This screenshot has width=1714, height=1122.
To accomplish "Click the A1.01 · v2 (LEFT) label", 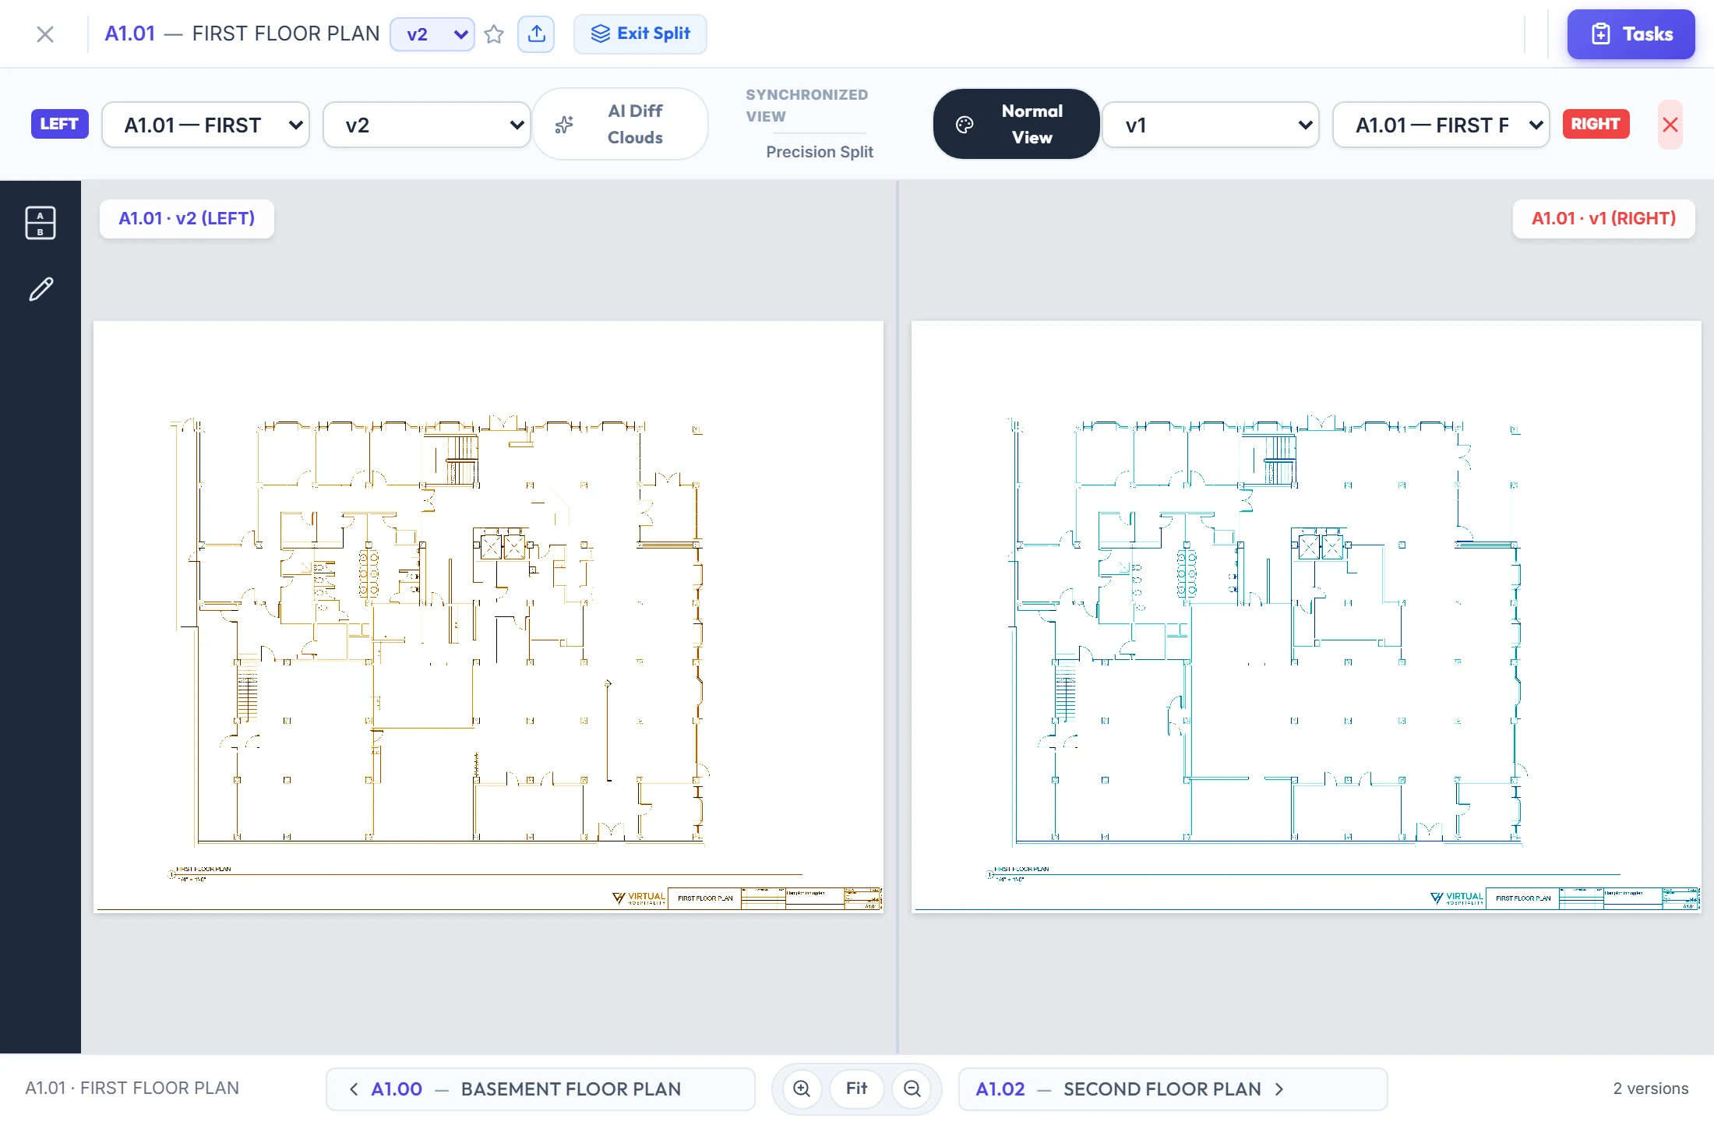I will (187, 218).
